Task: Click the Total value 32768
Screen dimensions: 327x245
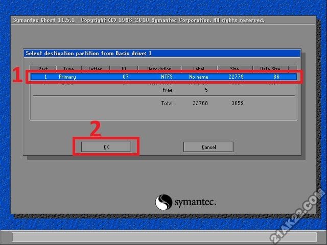Action: click(200, 103)
